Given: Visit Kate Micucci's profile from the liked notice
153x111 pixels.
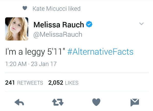Looking at the screenshot, I should 48,9.
